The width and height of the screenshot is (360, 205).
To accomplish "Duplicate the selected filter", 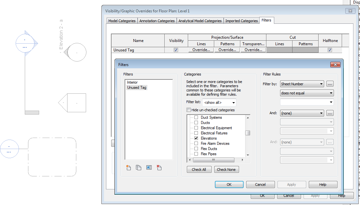I will [x=139, y=168].
